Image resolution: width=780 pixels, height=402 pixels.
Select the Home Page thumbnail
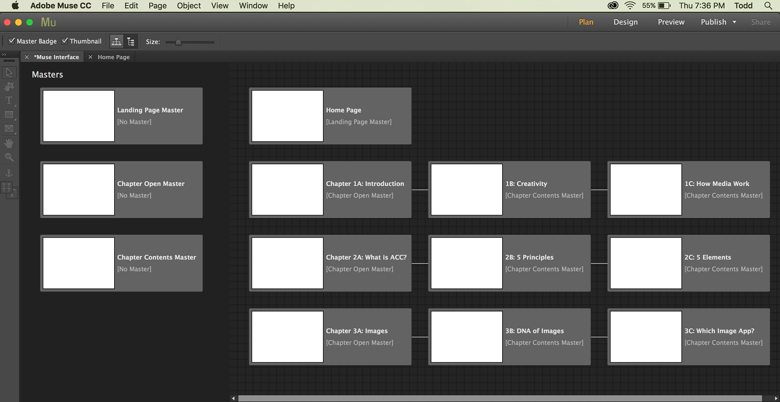[288, 116]
